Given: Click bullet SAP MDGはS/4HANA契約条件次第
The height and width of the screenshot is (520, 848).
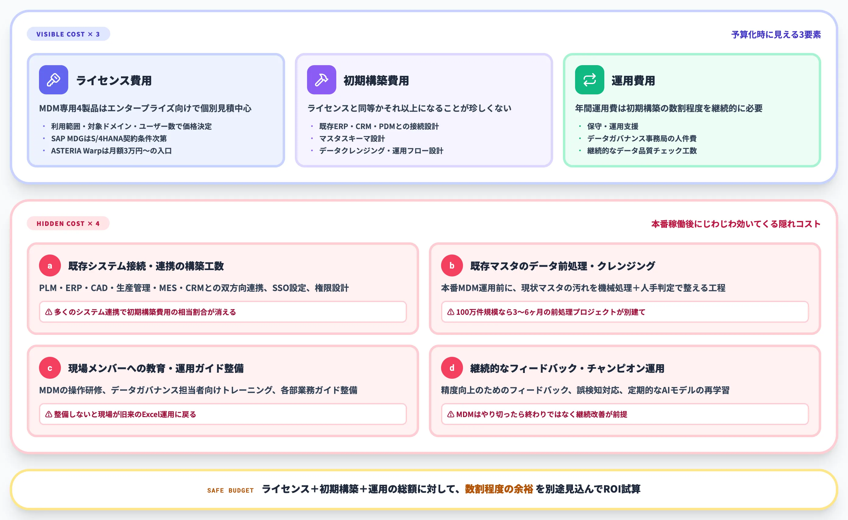Looking at the screenshot, I should [109, 138].
